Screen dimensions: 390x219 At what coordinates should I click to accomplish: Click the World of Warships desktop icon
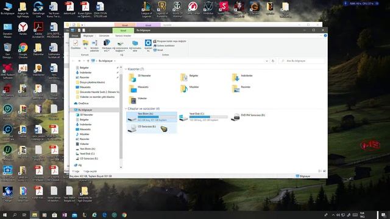[177, 10]
